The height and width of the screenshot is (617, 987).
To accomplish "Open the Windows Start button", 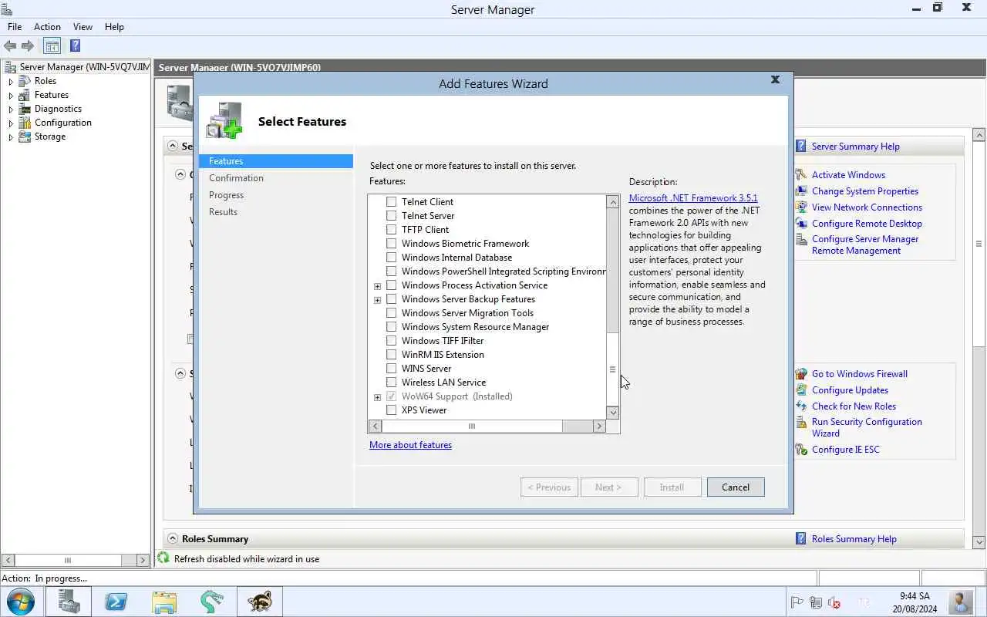I will coord(21,602).
